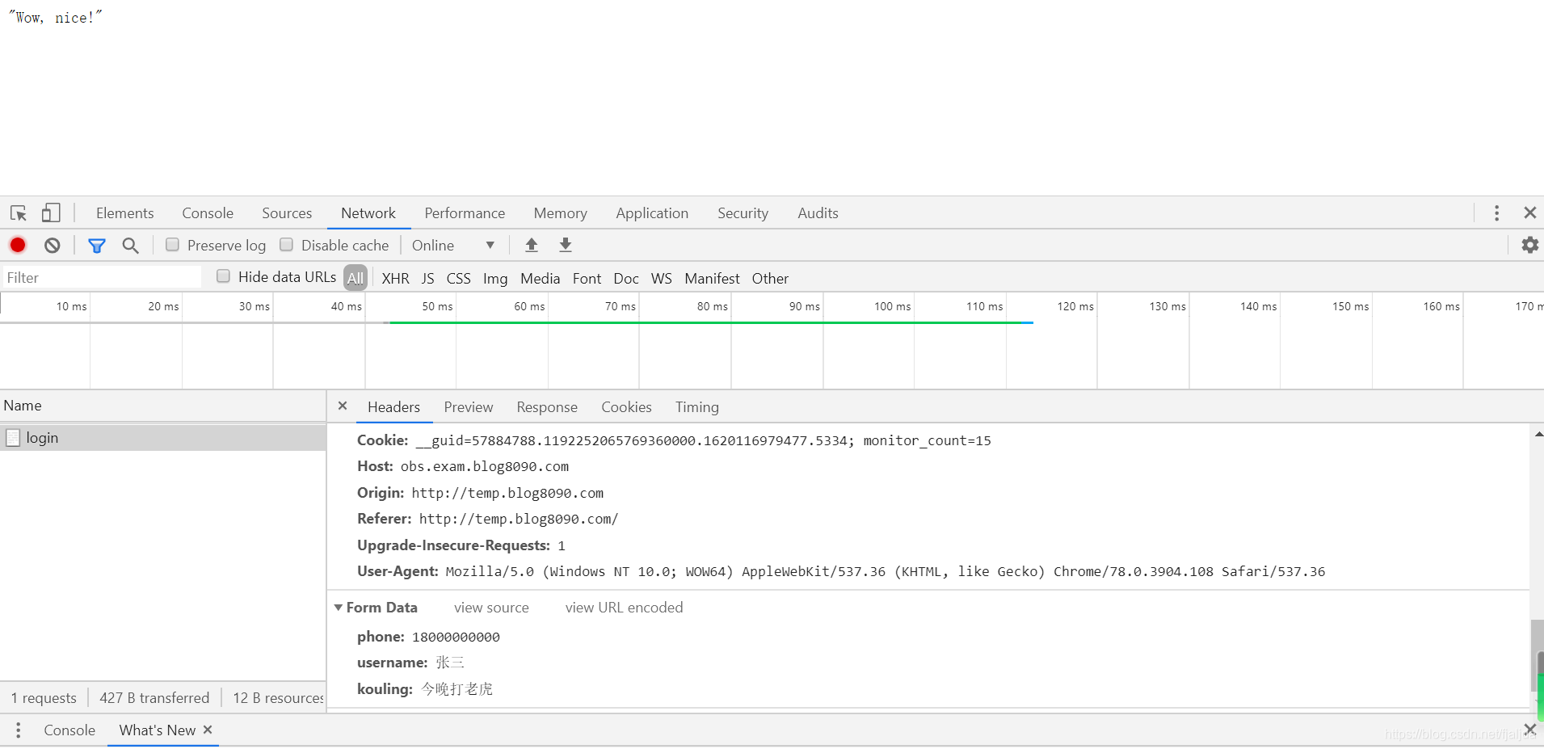Filter requests by Img
The image size is (1544, 749).
[495, 279]
